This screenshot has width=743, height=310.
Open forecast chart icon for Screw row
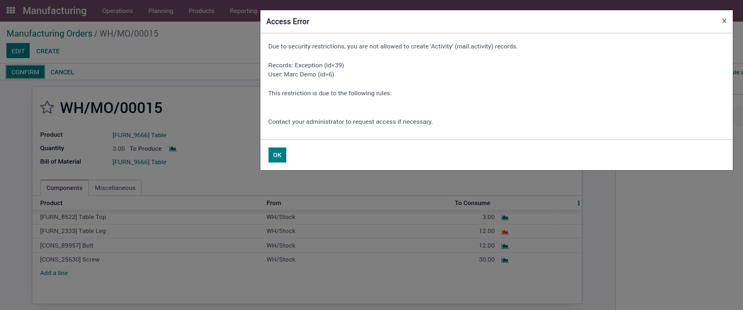505,260
